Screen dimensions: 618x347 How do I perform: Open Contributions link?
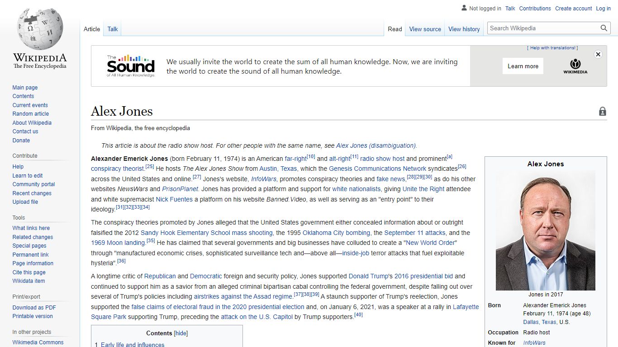tap(535, 9)
